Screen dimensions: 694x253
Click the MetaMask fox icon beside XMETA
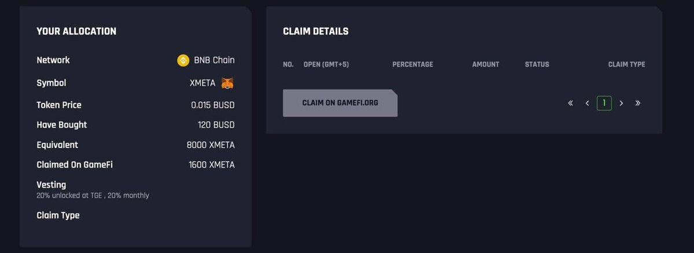pos(228,83)
